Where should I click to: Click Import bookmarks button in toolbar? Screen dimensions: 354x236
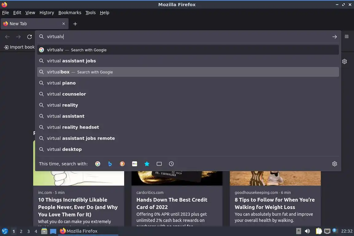click(x=19, y=47)
